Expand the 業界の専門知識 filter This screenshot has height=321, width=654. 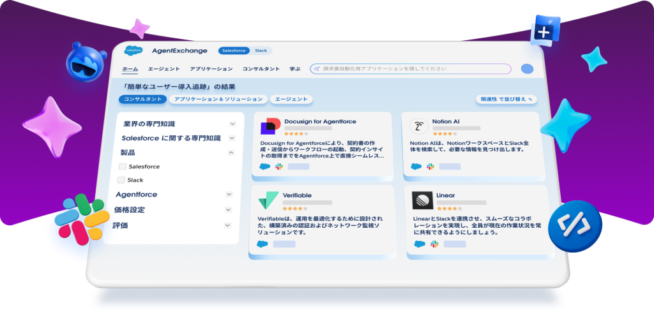coord(232,124)
